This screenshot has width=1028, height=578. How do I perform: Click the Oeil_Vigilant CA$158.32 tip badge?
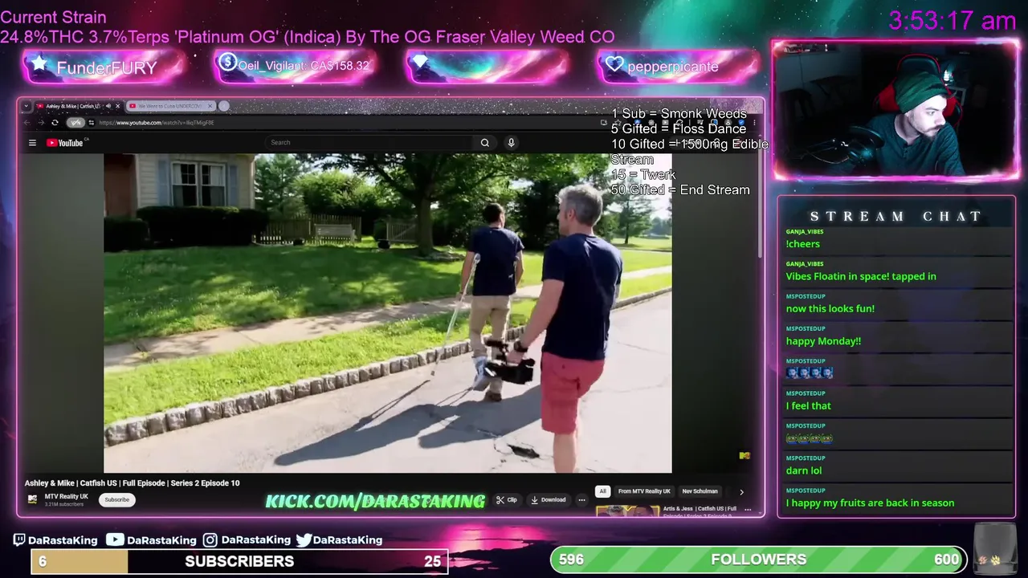tap(294, 66)
